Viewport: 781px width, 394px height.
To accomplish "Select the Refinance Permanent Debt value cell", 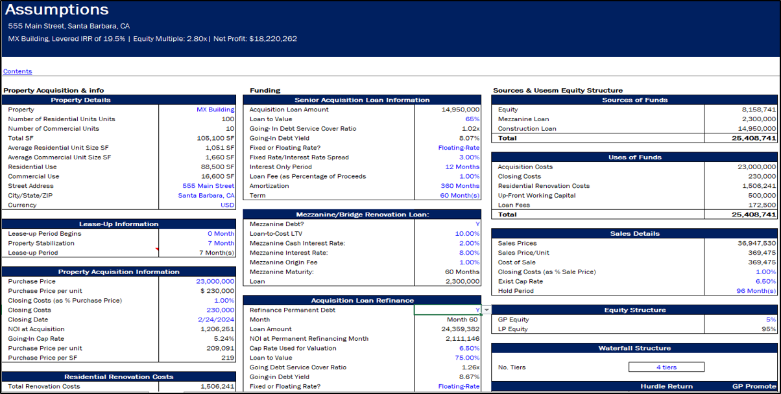I will pos(447,310).
